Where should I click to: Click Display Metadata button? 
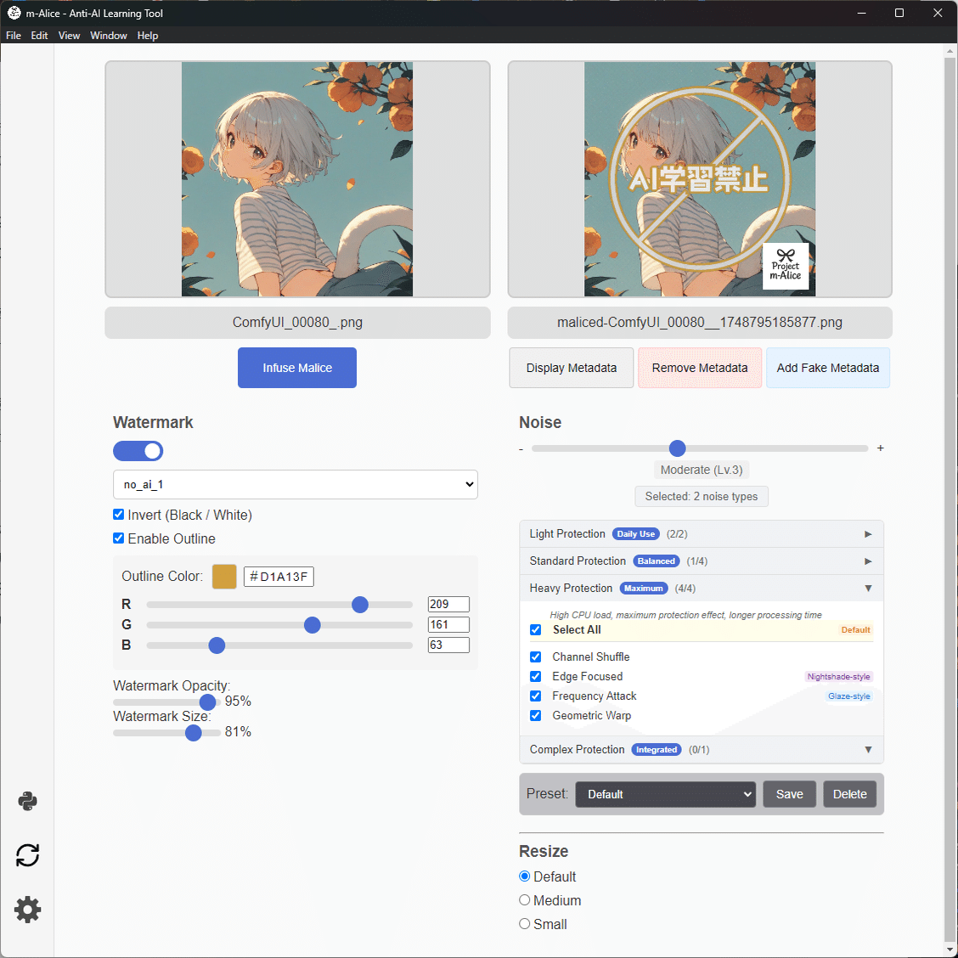tap(572, 368)
